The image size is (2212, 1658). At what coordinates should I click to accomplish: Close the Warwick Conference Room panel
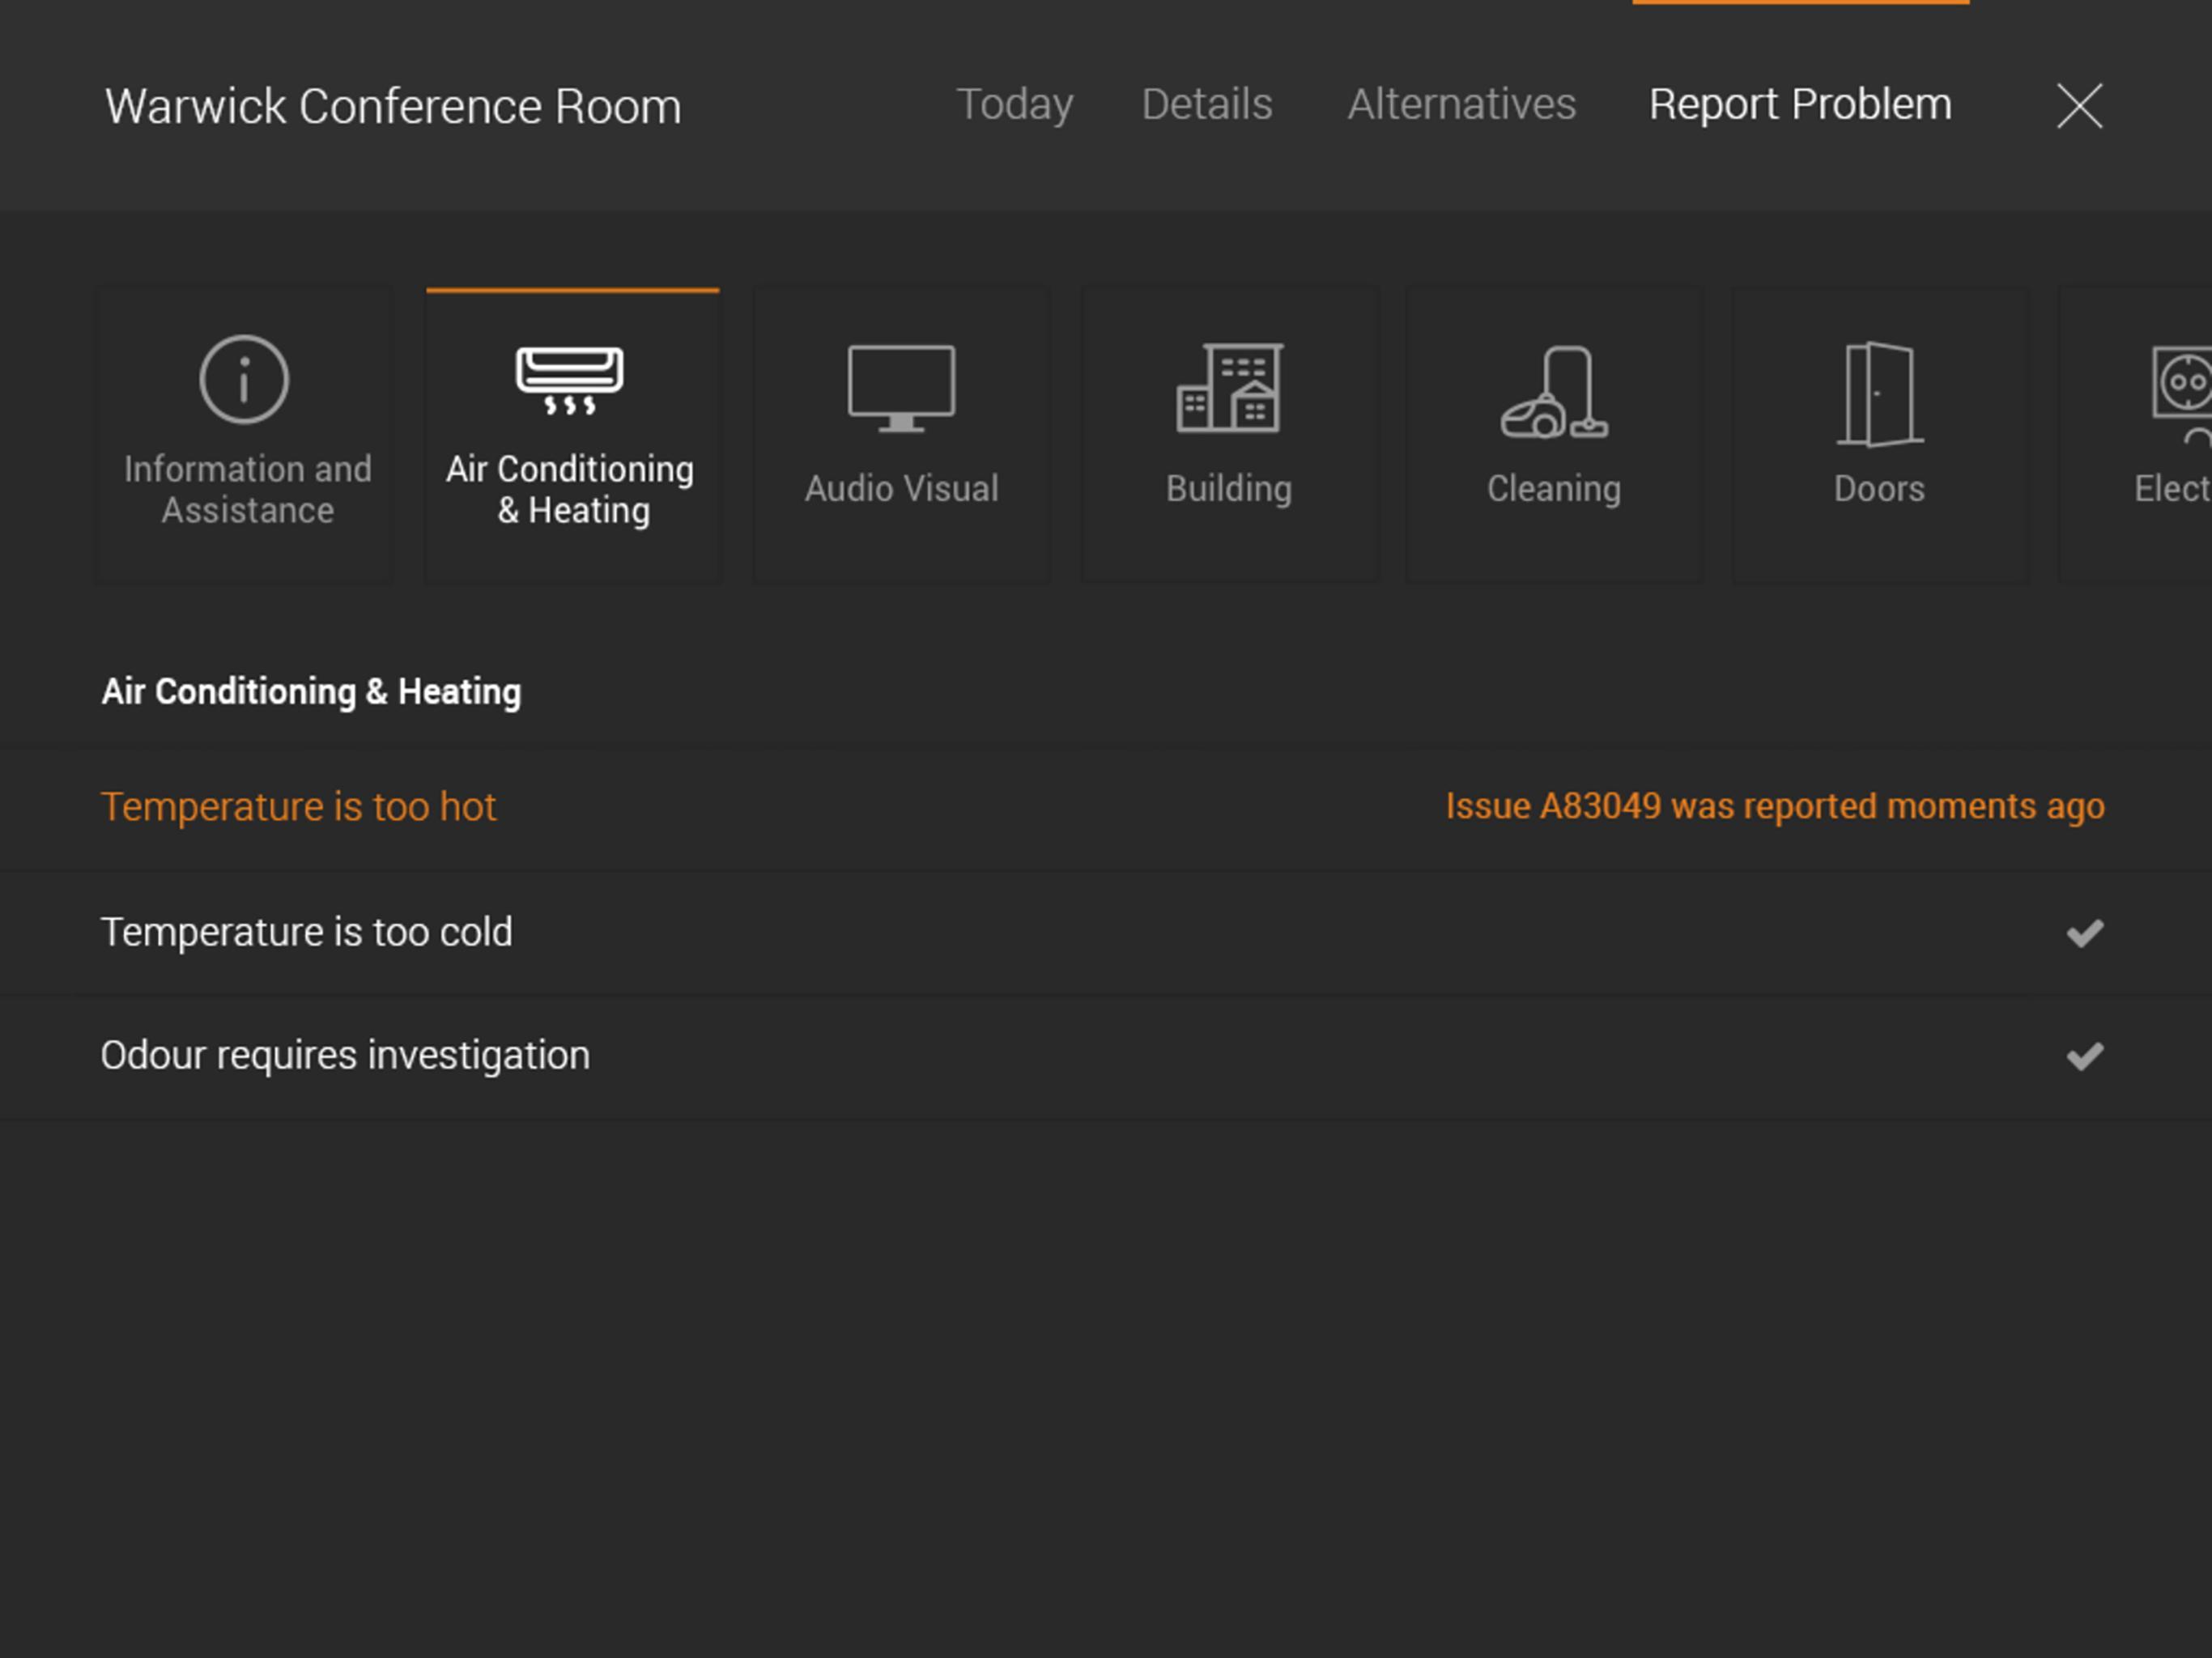click(x=2080, y=106)
